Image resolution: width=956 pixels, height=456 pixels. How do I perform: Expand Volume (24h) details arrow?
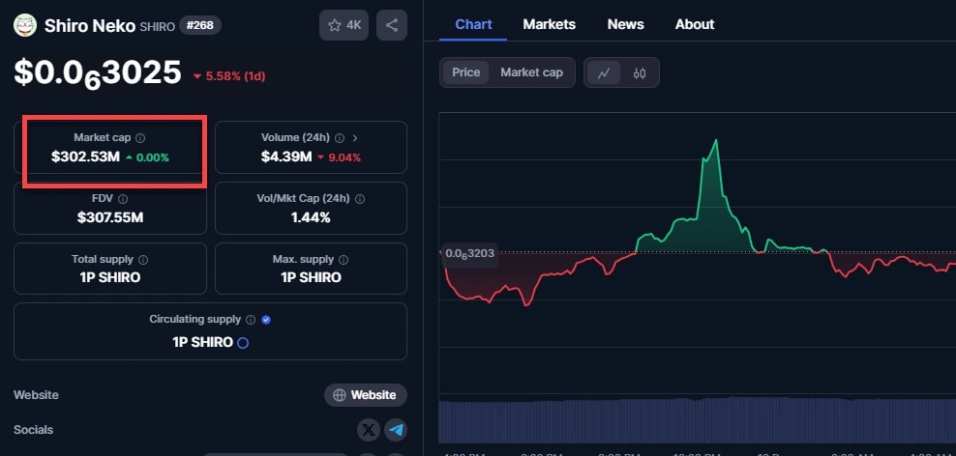355,138
